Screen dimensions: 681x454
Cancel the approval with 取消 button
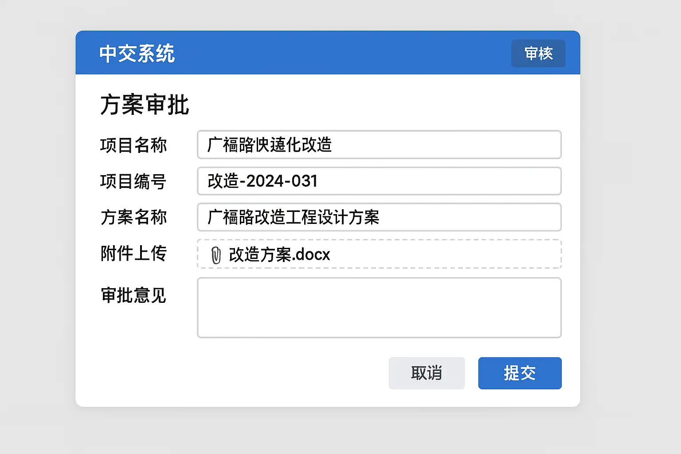pyautogui.click(x=427, y=373)
